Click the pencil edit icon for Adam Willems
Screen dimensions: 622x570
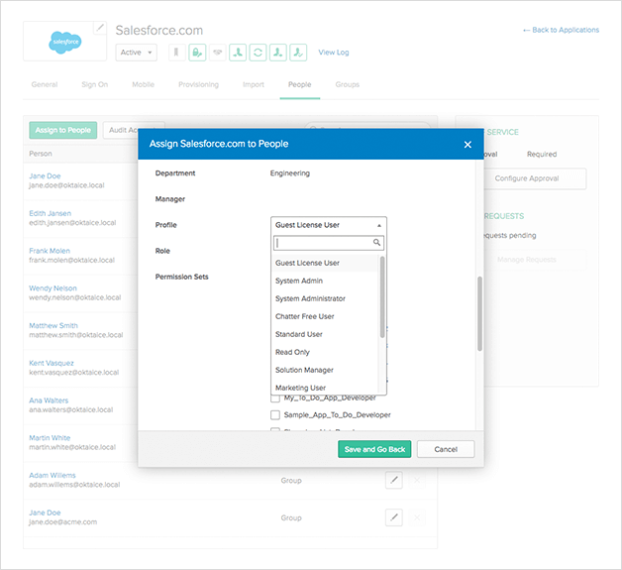[x=393, y=481]
